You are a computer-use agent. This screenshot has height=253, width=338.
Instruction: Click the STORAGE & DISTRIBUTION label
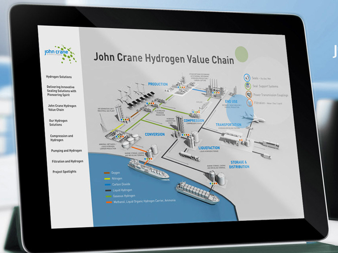pyautogui.click(x=239, y=164)
